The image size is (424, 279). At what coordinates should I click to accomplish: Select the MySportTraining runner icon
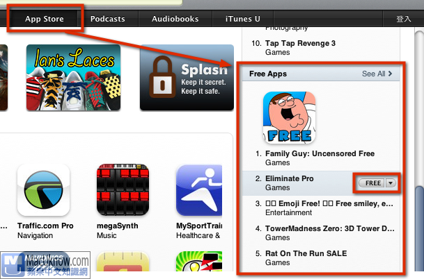[199, 189]
